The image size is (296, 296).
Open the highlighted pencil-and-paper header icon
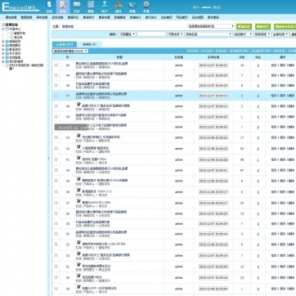63,4
